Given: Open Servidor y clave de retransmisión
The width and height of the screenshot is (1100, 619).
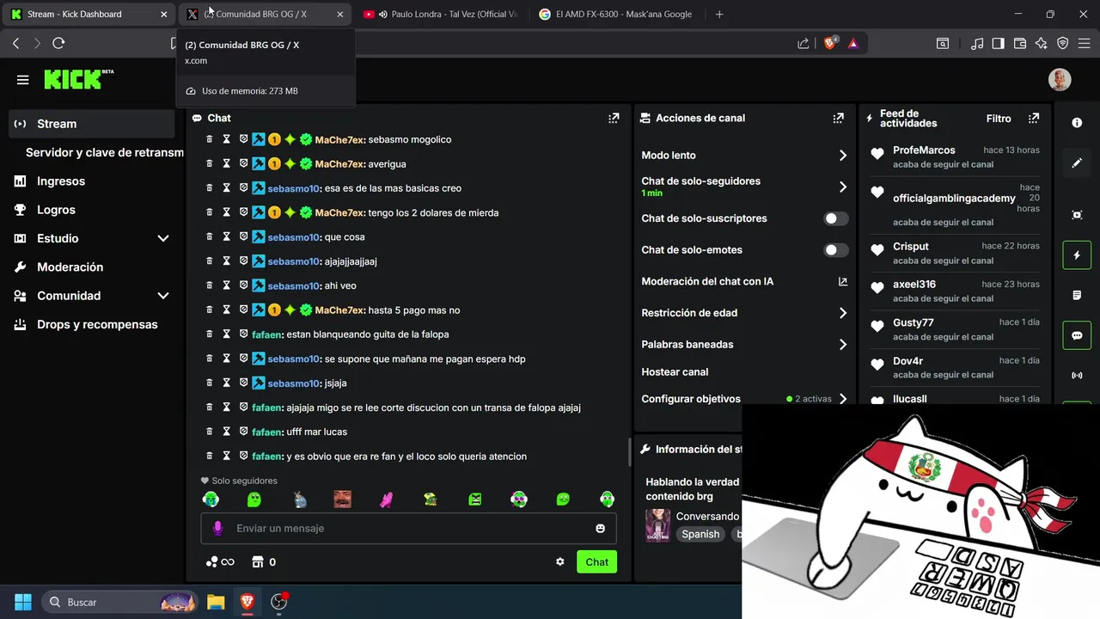Looking at the screenshot, I should click(104, 152).
